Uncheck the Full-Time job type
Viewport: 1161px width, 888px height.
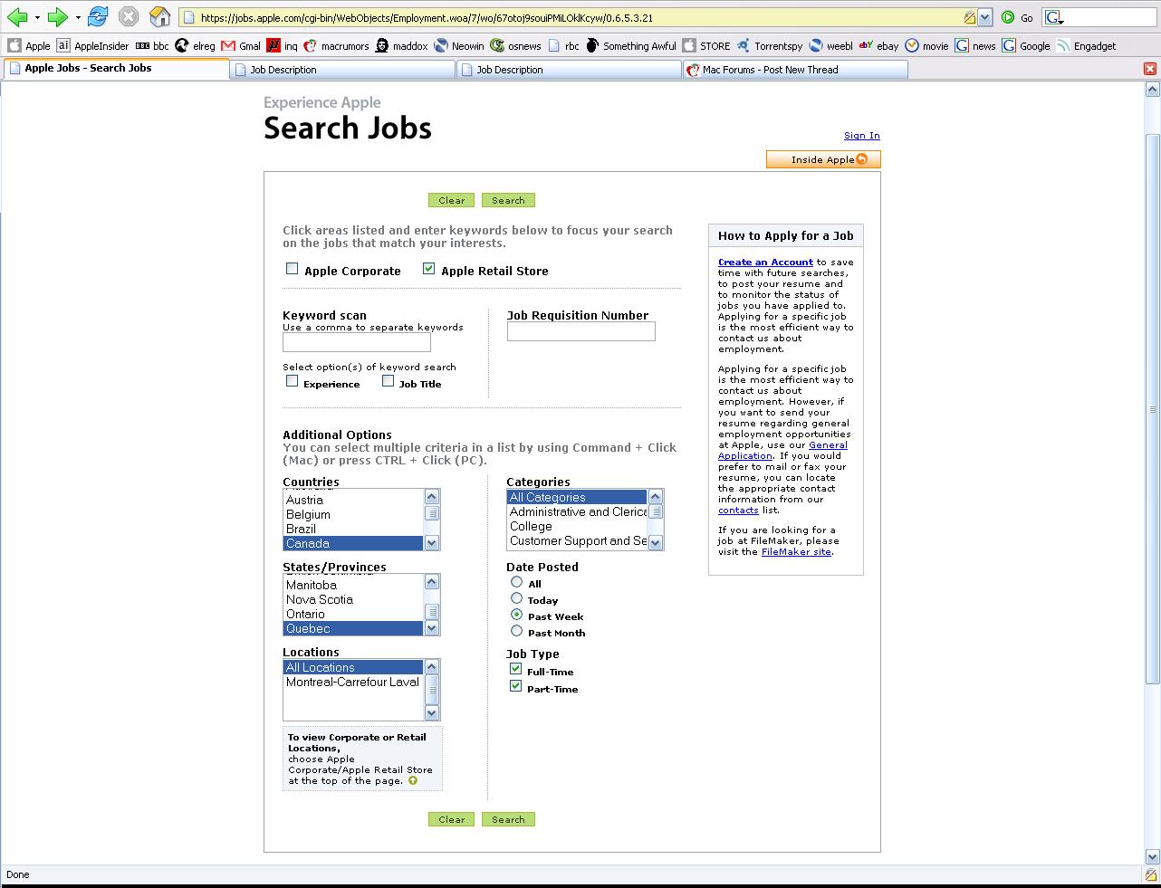coord(515,669)
